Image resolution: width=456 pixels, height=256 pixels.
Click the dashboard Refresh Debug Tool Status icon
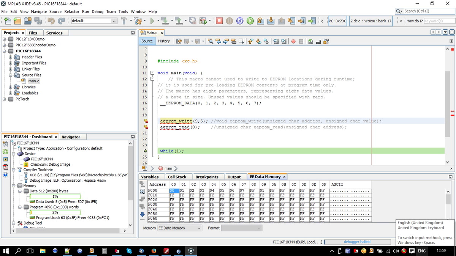[x=5, y=151]
